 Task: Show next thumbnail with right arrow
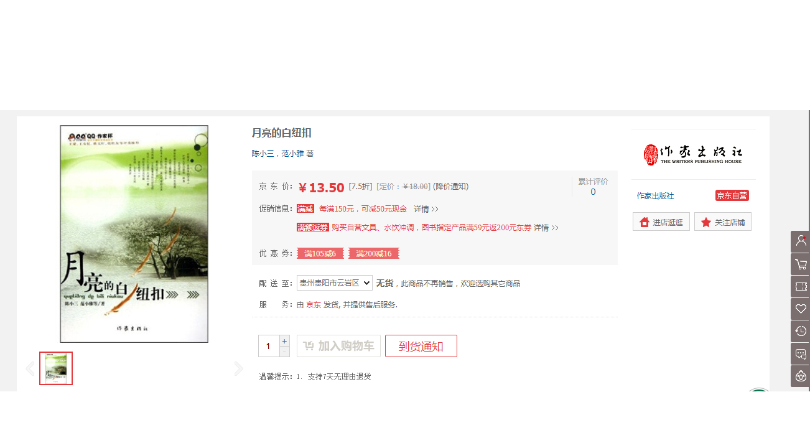tap(238, 368)
